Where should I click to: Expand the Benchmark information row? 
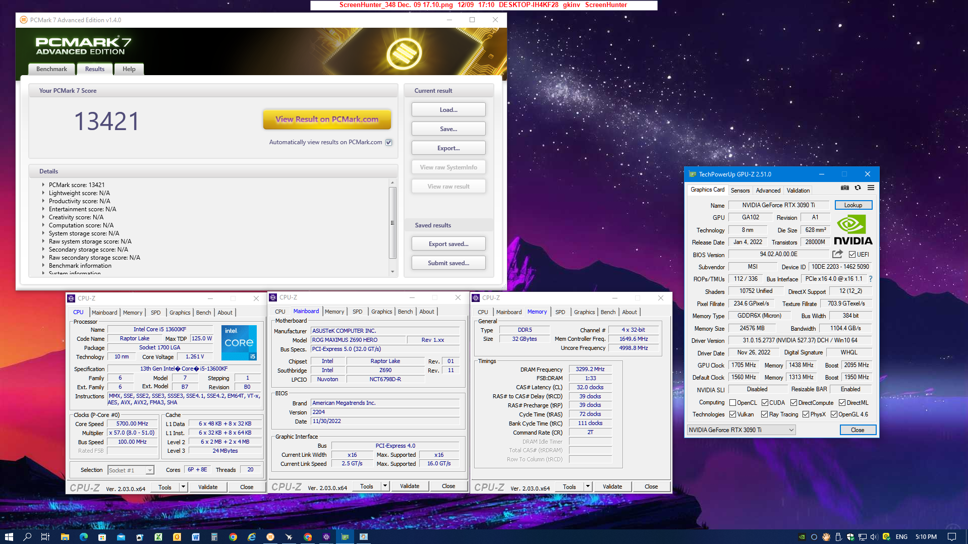pyautogui.click(x=43, y=266)
